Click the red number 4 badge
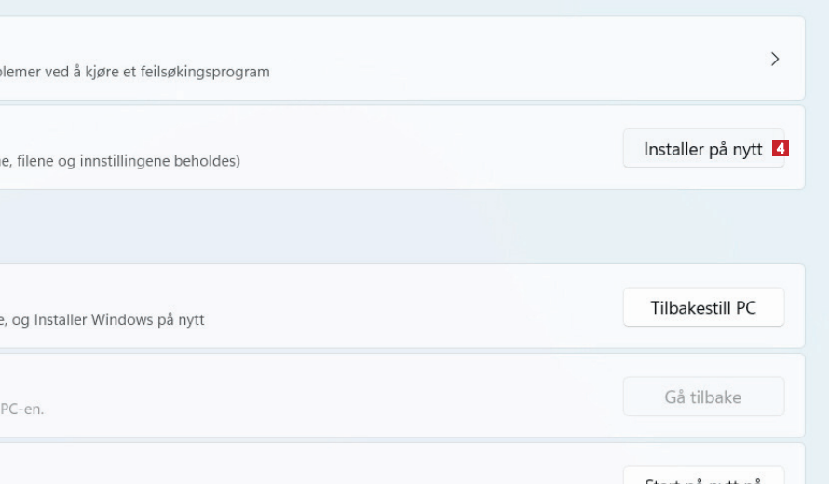The height and width of the screenshot is (484, 829). click(x=781, y=149)
